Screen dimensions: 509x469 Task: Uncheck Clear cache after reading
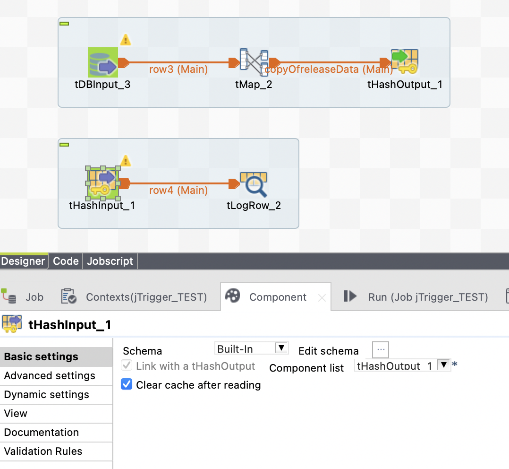click(x=126, y=385)
